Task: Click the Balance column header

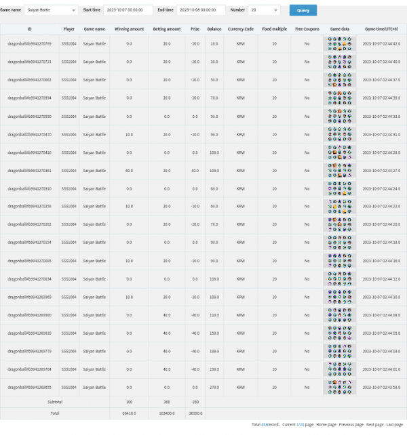Action: click(214, 29)
